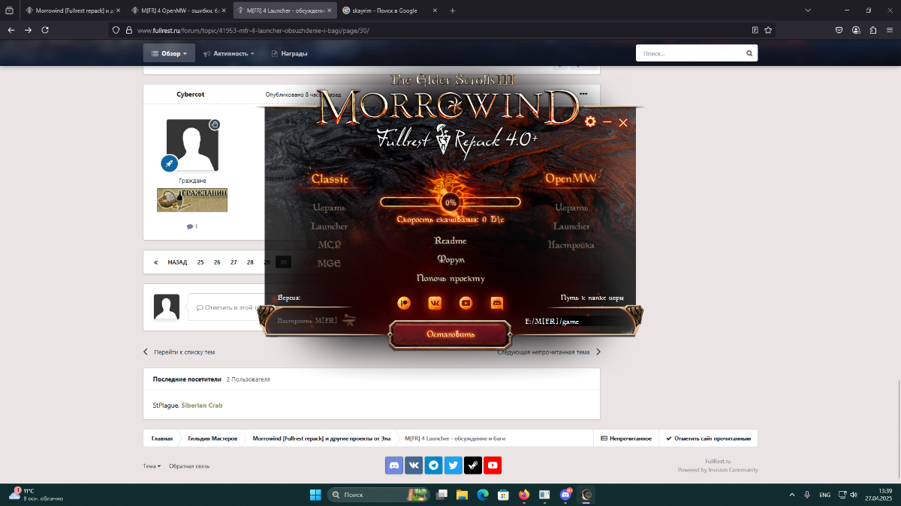Click Играть under the OpenMW column
The height and width of the screenshot is (506, 901).
(571, 208)
